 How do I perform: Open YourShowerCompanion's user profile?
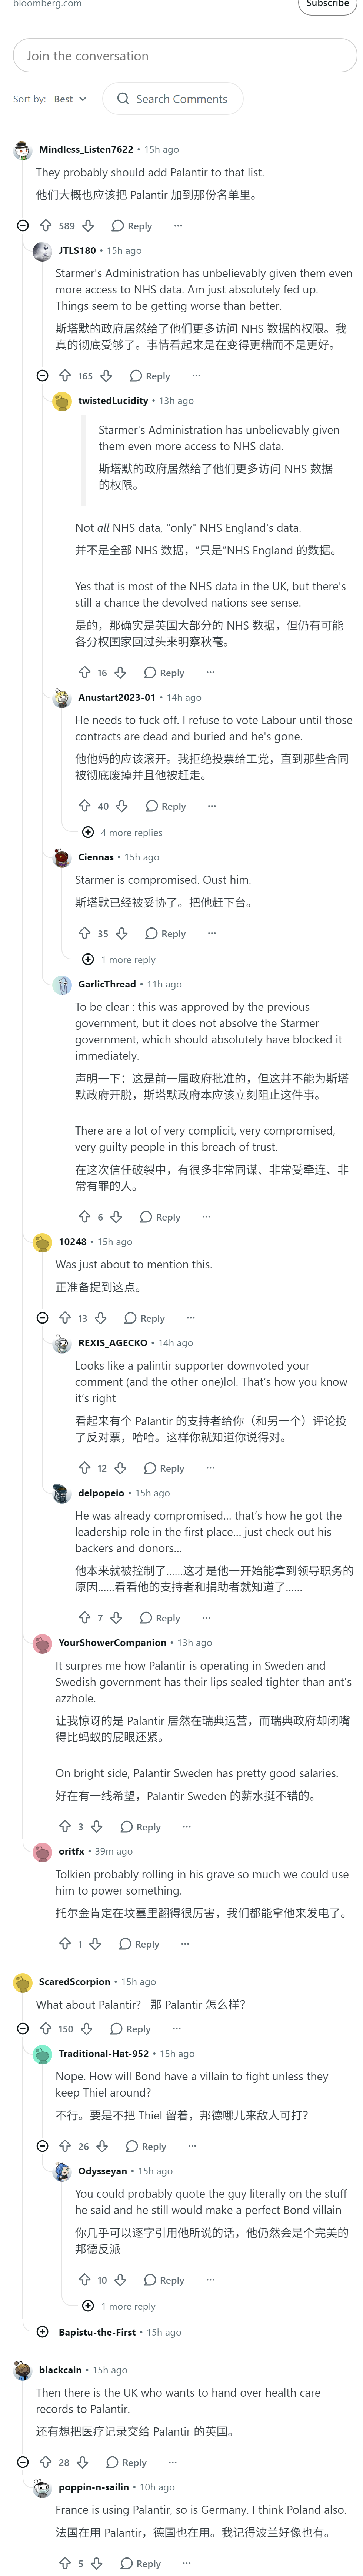(112, 1642)
